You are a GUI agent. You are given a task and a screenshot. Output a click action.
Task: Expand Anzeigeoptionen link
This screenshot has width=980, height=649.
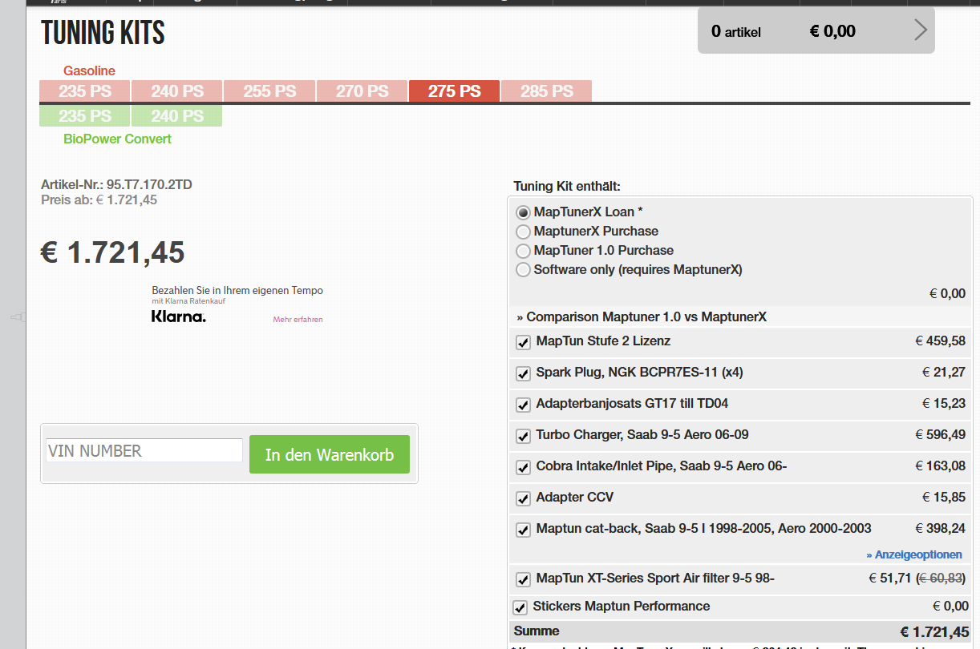(914, 554)
